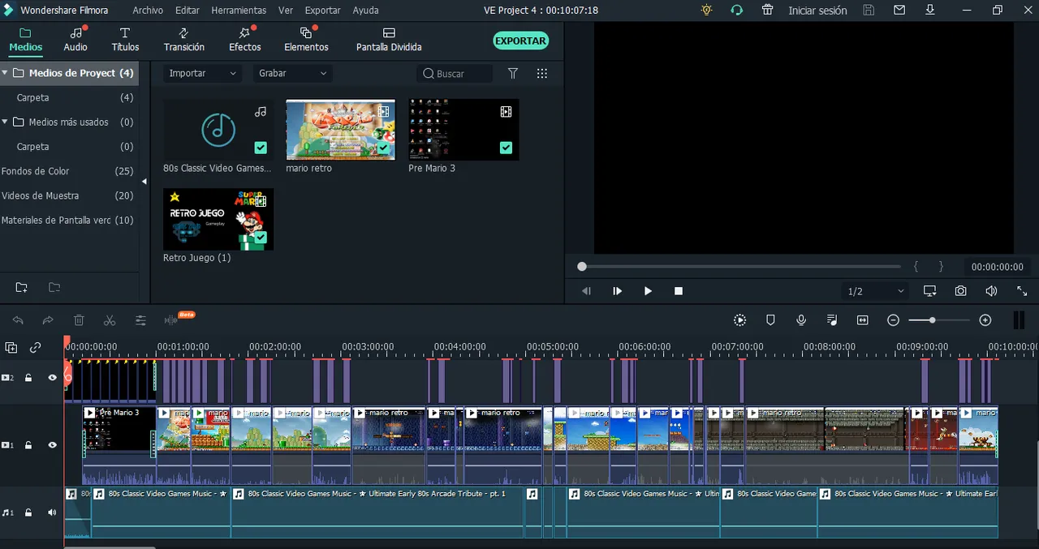Add a marker with the shield icon
The height and width of the screenshot is (549, 1039).
[x=770, y=320]
